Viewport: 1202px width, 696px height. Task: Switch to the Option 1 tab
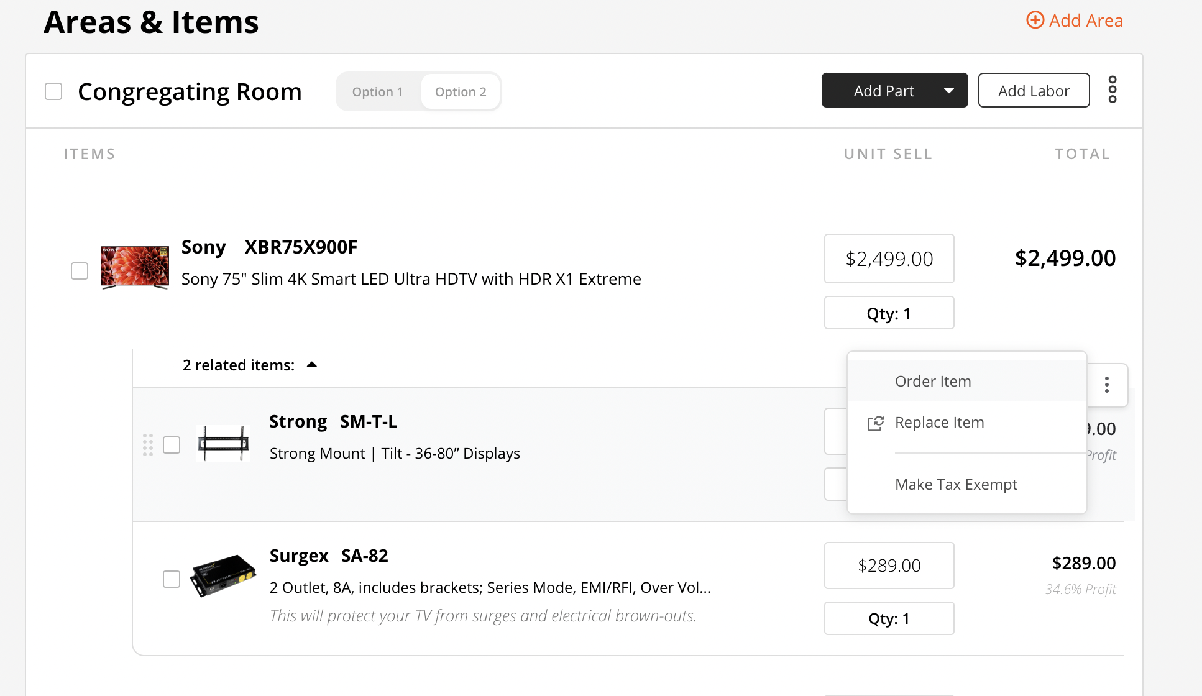378,92
